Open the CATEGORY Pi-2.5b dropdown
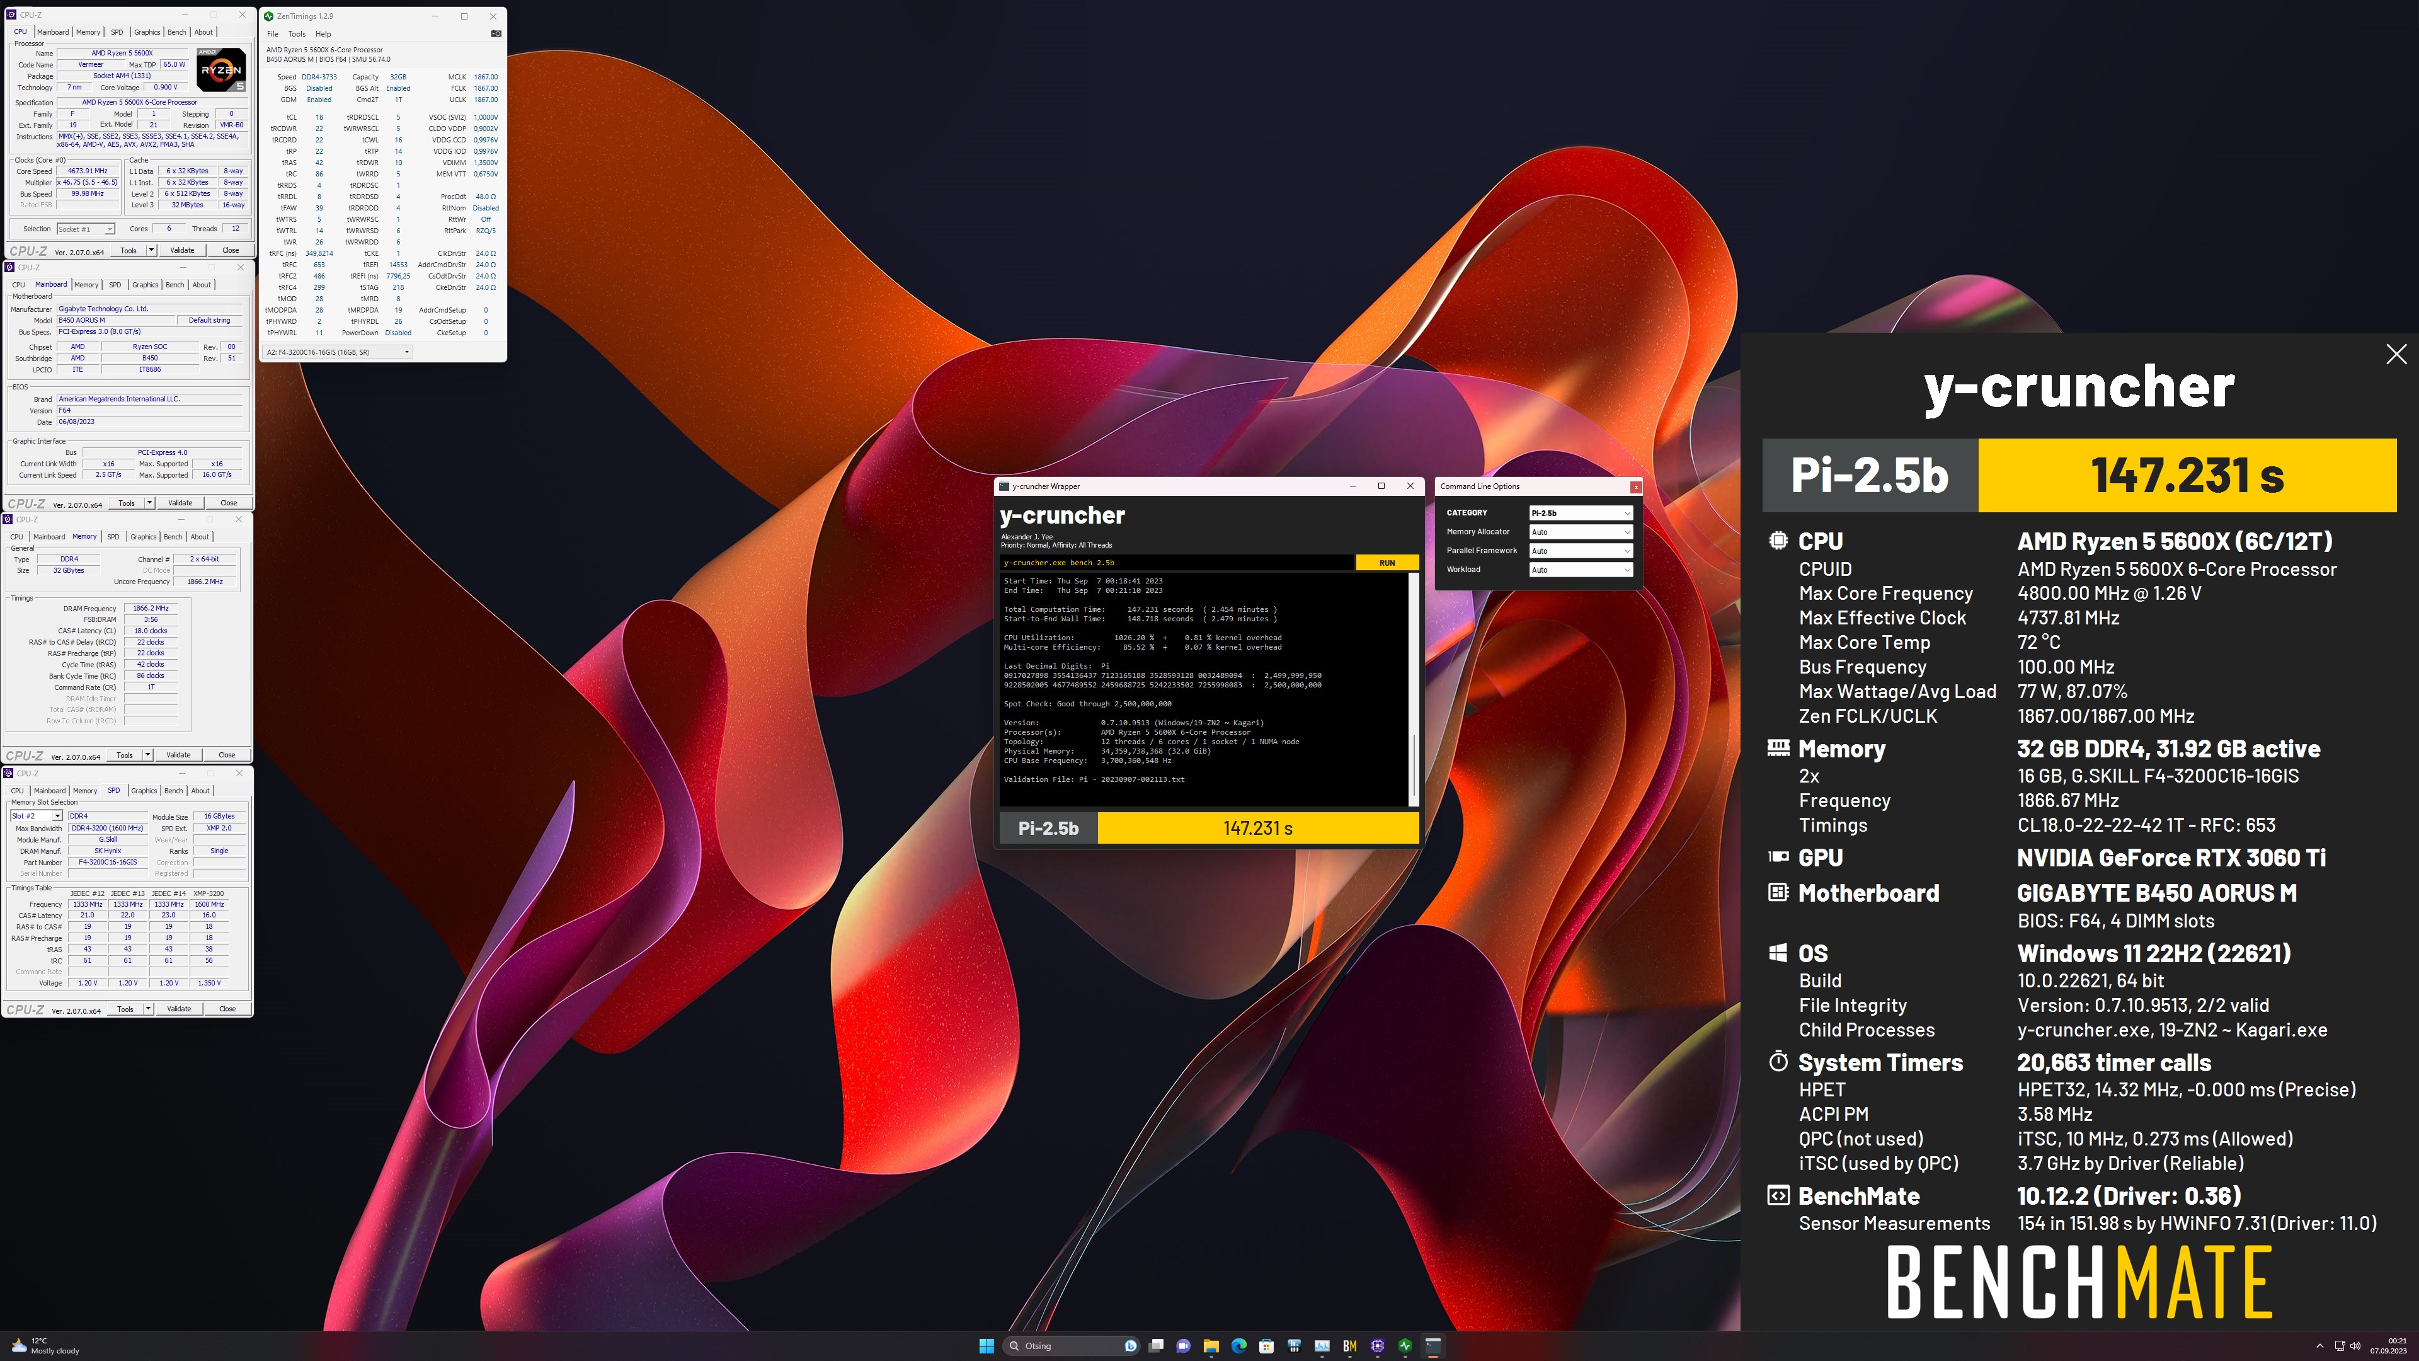This screenshot has width=2419, height=1361. pyautogui.click(x=1581, y=513)
